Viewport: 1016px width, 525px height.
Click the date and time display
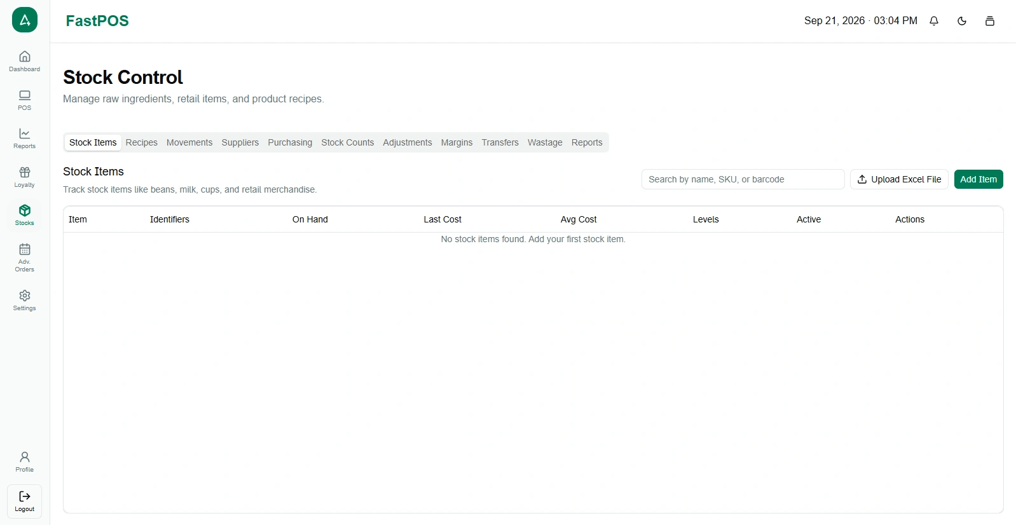click(861, 21)
